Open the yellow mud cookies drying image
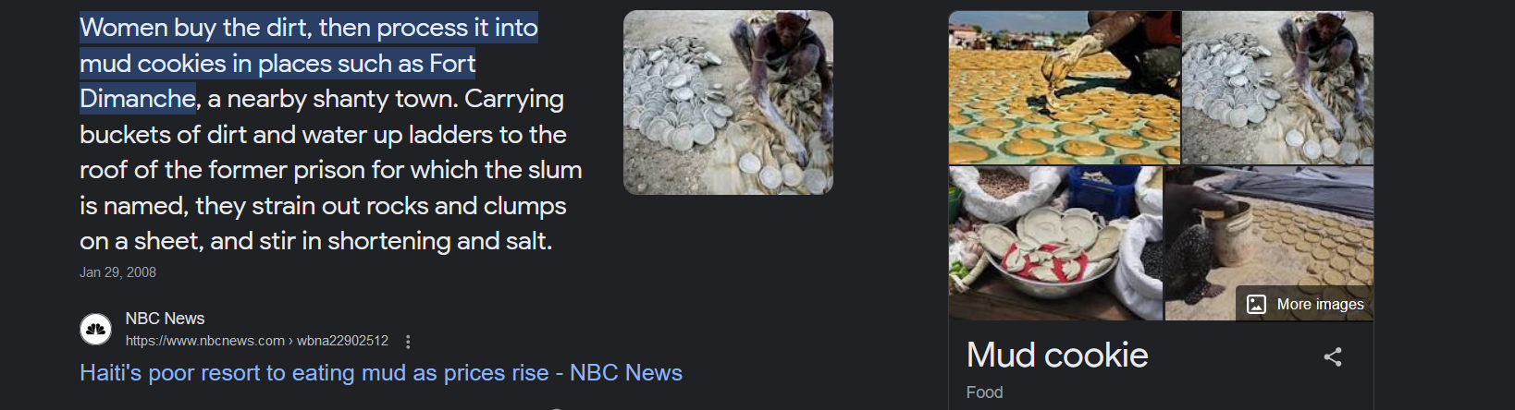Image resolution: width=1515 pixels, height=410 pixels. 1065,88
